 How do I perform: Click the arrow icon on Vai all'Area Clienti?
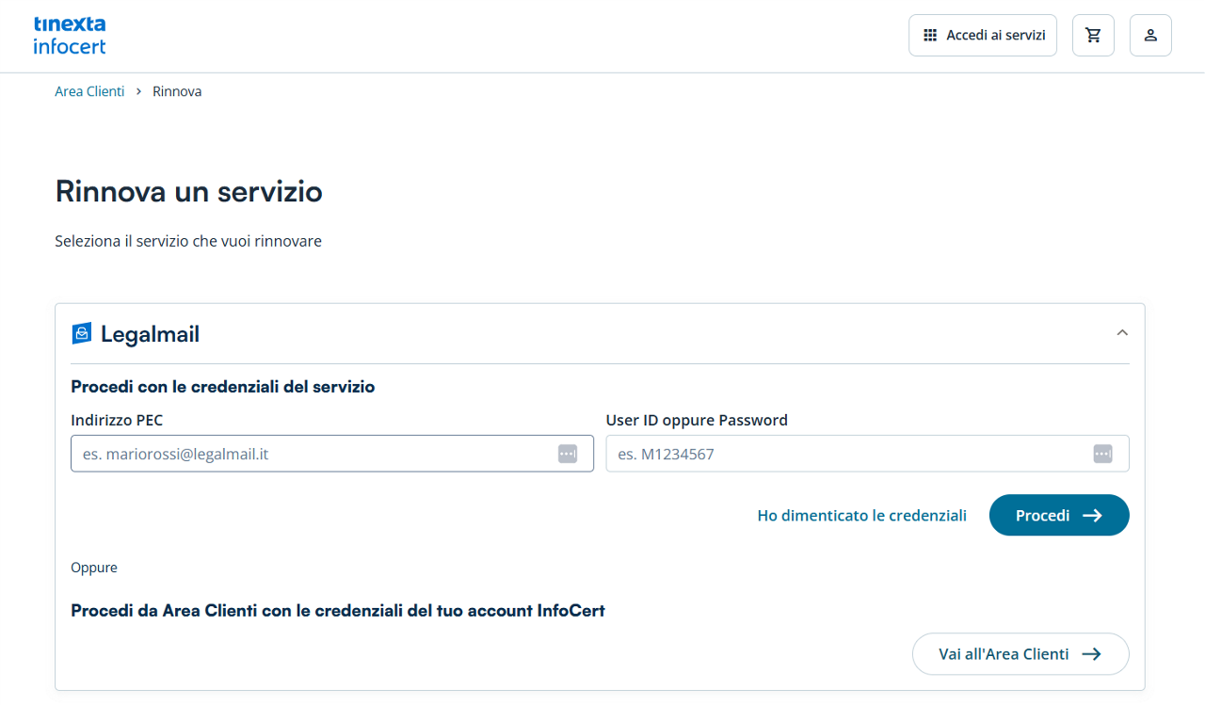(x=1091, y=654)
